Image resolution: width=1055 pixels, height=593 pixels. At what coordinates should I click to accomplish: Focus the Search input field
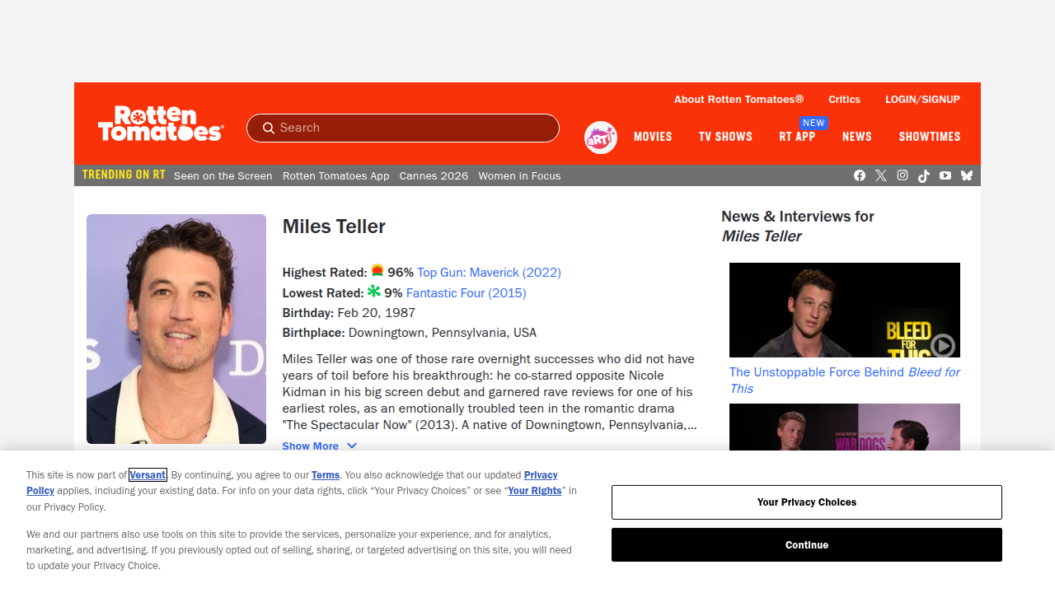(403, 128)
